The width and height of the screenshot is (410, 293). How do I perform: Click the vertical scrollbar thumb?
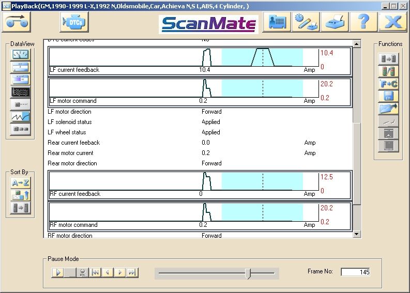pyautogui.click(x=357, y=164)
